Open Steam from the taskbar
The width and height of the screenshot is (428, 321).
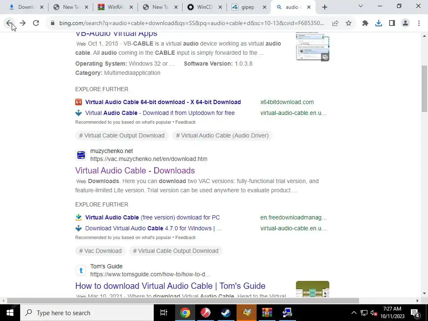(x=226, y=313)
